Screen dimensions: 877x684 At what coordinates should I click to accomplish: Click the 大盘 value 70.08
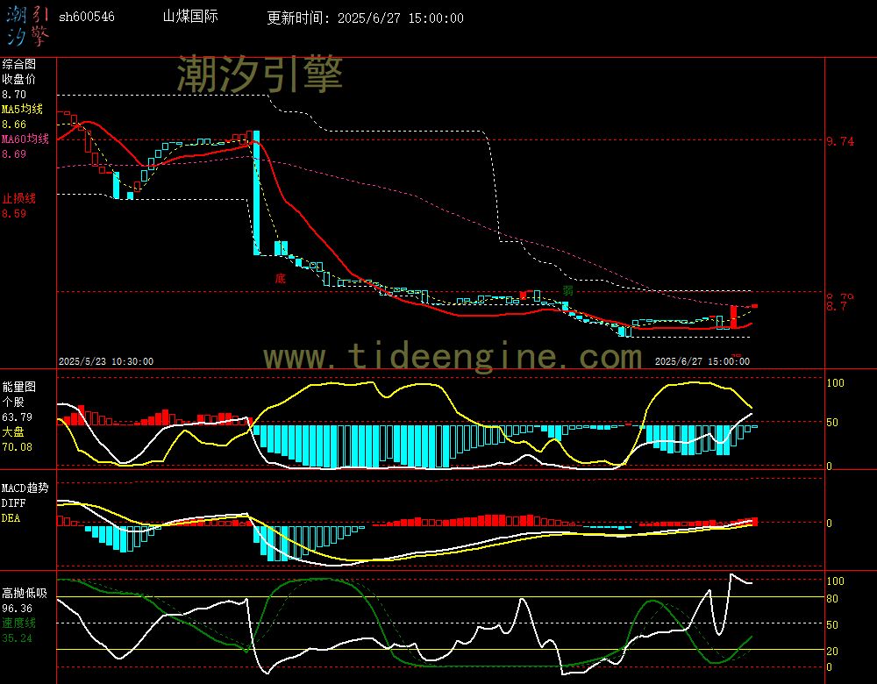pyautogui.click(x=18, y=447)
